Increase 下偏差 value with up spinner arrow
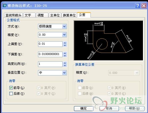The width and height of the screenshot is (148, 113). [65, 53]
